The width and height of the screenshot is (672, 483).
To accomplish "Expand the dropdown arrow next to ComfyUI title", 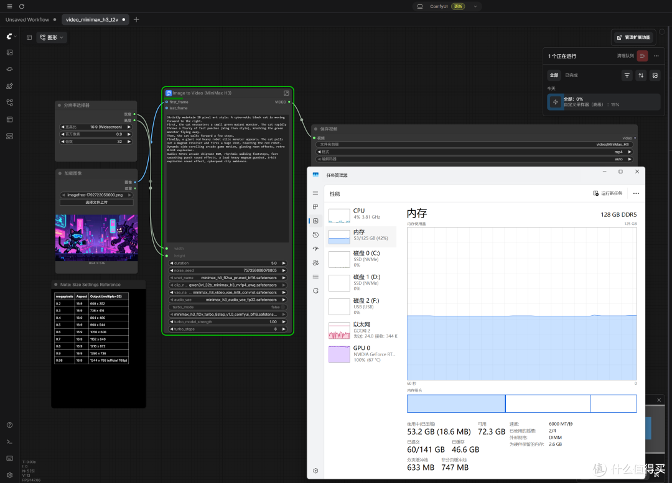I will 475,6.
